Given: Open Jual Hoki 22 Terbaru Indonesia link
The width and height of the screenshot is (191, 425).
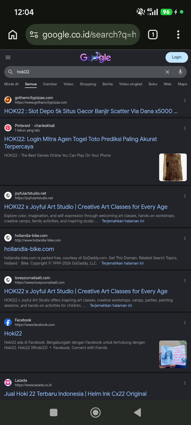Looking at the screenshot, I should 75,394.
